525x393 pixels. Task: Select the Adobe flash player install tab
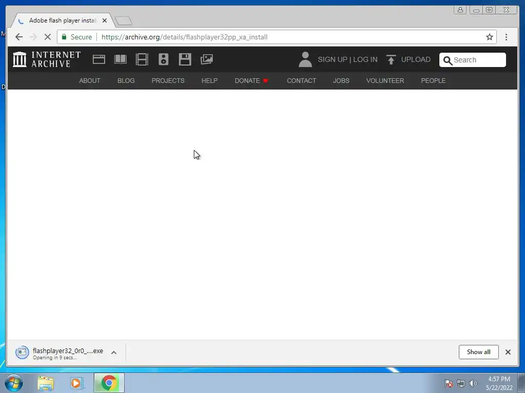point(63,20)
